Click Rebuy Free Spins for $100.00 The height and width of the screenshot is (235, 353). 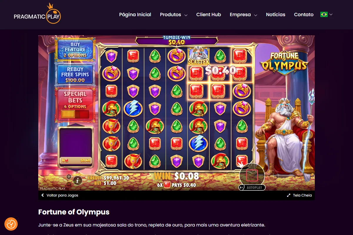tap(75, 75)
